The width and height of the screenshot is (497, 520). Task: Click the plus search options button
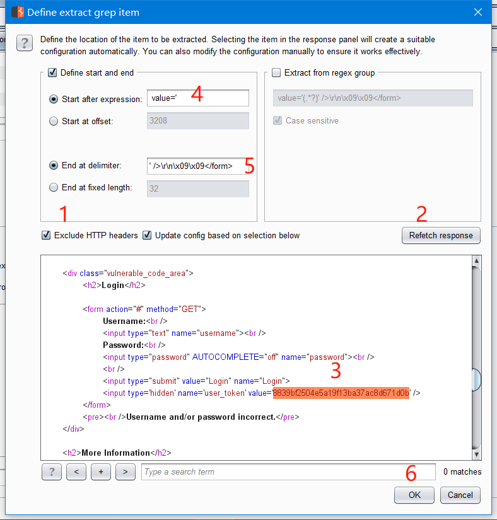click(101, 471)
